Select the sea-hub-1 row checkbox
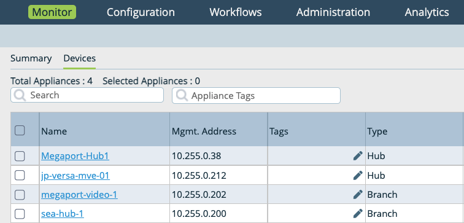Screen dimensions: 464x223 click(20, 214)
